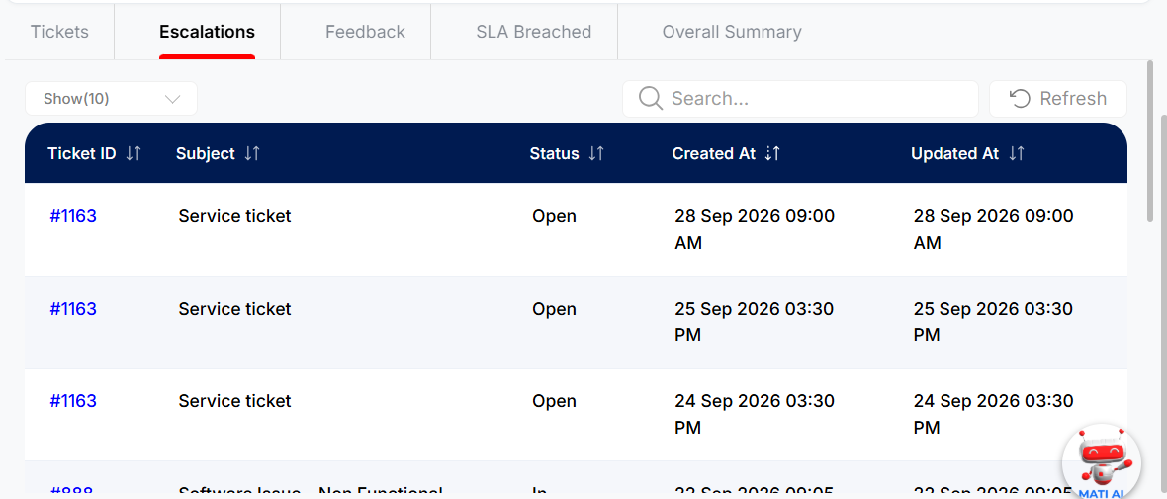The width and height of the screenshot is (1167, 499).
Task: Sort by Ticket ID arrows icon
Action: (x=134, y=153)
